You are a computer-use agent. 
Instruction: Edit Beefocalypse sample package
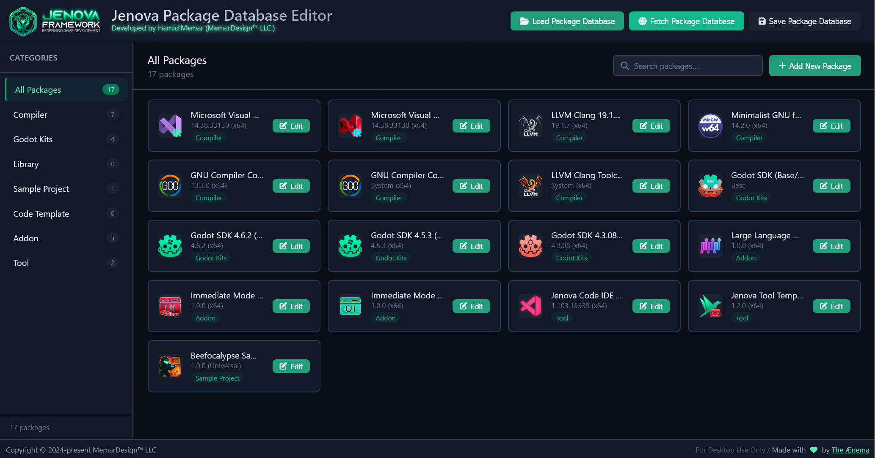pos(291,366)
